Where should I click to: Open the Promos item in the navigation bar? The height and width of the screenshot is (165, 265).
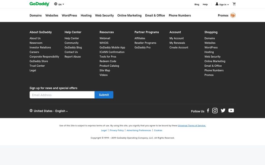[223, 16]
